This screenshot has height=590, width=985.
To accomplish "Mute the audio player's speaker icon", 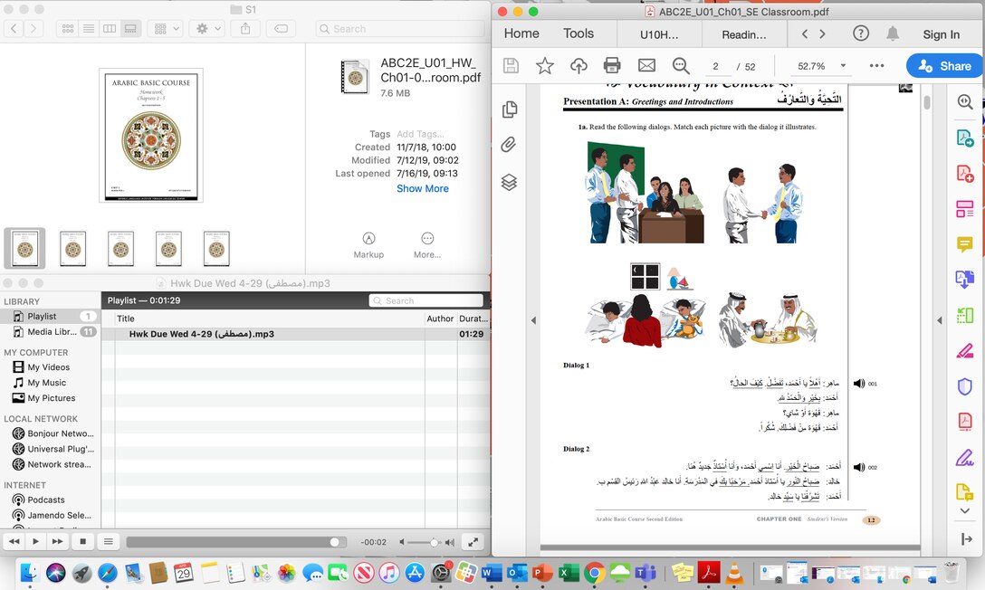I will 402,542.
